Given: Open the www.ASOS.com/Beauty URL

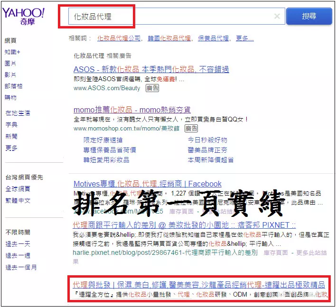Looking at the screenshot, I should pyautogui.click(x=107, y=88).
